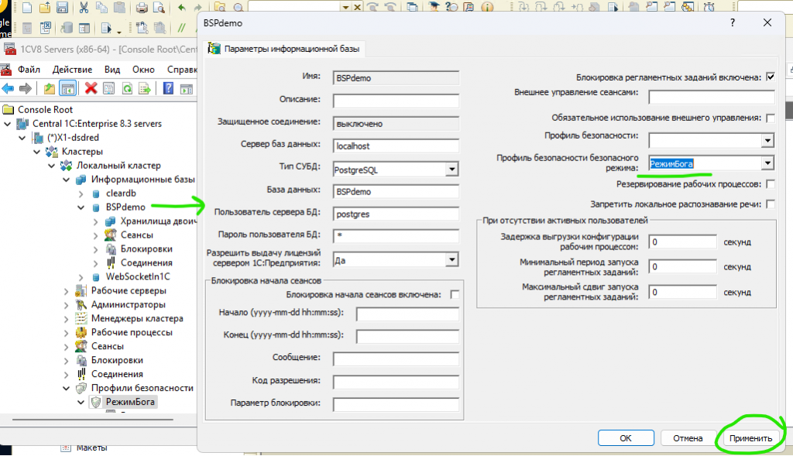Viewport: 793px width, 456px height.
Task: Select the (*)X1-dsdred server node
Action: click(x=73, y=138)
